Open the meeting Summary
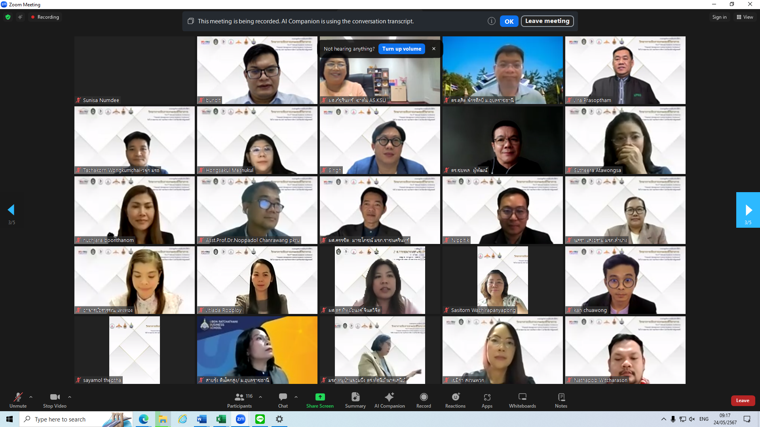The height and width of the screenshot is (427, 760). click(x=355, y=400)
